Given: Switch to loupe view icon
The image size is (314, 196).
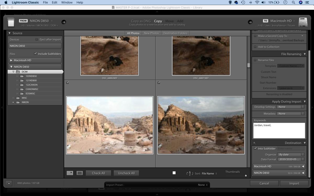Looking at the screenshot, I should 80,173.
